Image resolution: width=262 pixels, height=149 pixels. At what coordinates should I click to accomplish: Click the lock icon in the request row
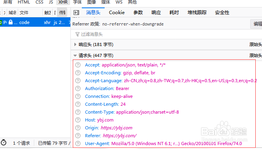11,22
